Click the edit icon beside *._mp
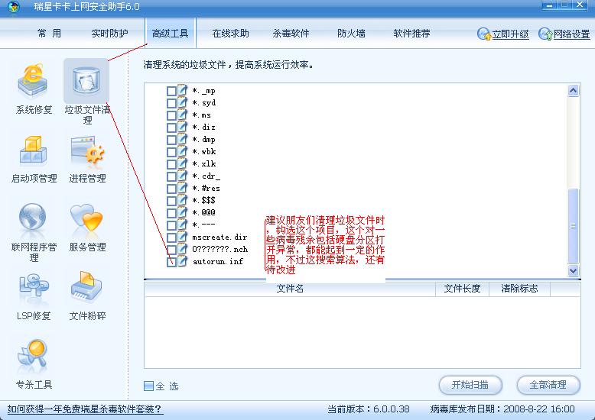This screenshot has height=420, width=595. (182, 90)
